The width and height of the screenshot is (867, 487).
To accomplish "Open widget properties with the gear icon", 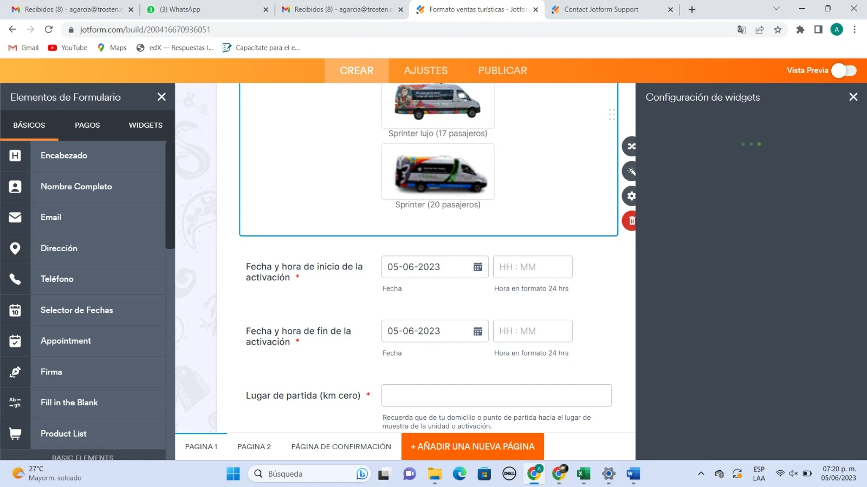I will pos(631,196).
